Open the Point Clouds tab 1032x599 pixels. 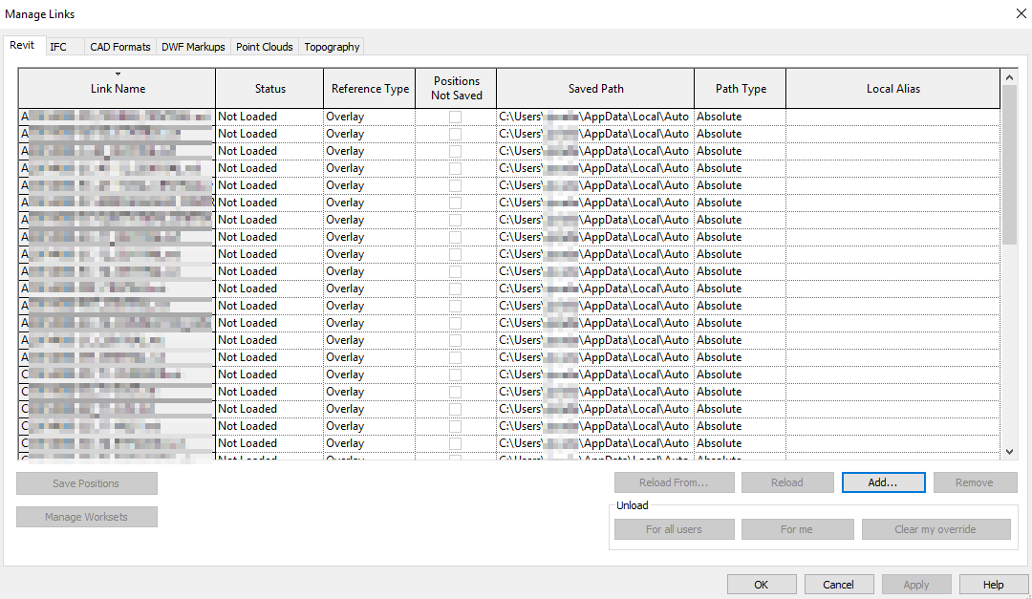point(264,46)
